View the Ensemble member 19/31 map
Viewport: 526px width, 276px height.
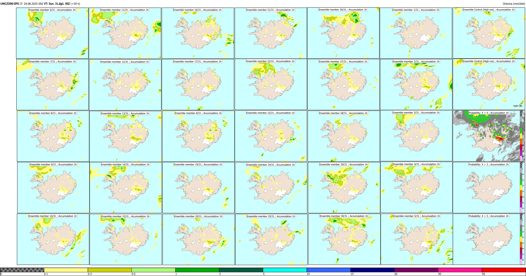(198, 188)
